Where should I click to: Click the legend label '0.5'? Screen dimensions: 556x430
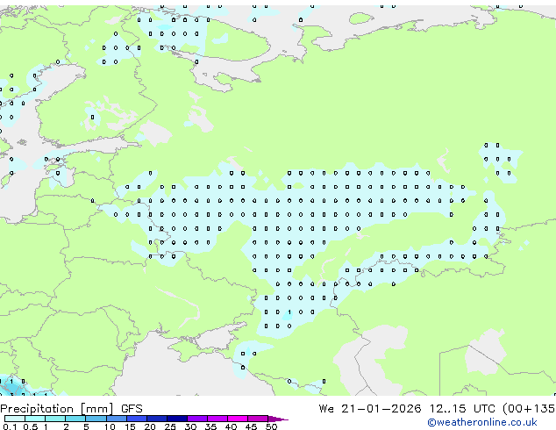click(x=31, y=426)
